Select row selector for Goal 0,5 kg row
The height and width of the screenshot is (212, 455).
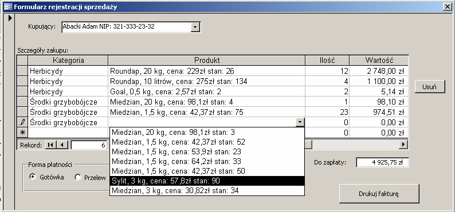[x=22, y=91]
